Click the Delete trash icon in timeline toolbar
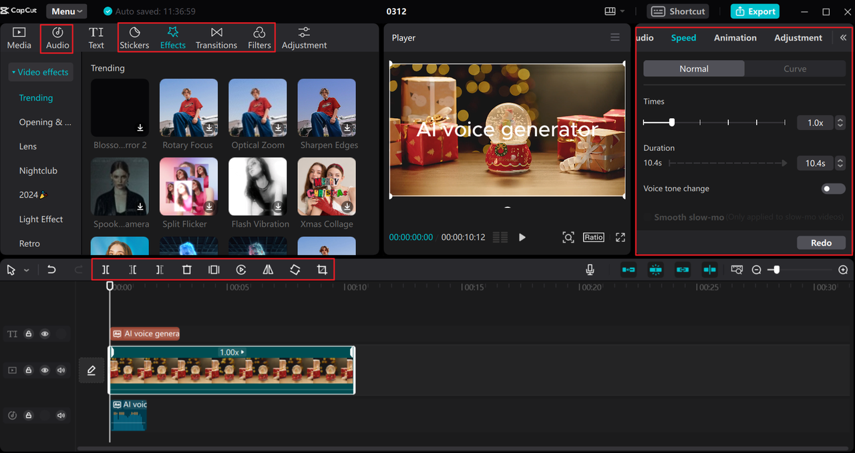The width and height of the screenshot is (855, 453). (x=187, y=270)
